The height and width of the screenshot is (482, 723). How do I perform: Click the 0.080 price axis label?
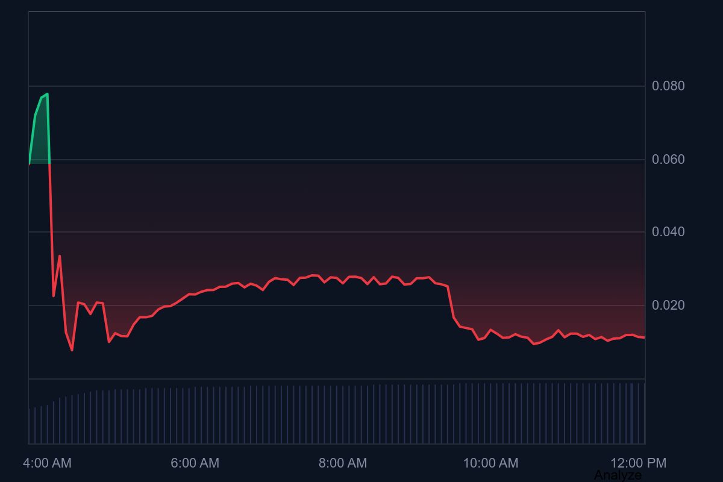point(668,86)
